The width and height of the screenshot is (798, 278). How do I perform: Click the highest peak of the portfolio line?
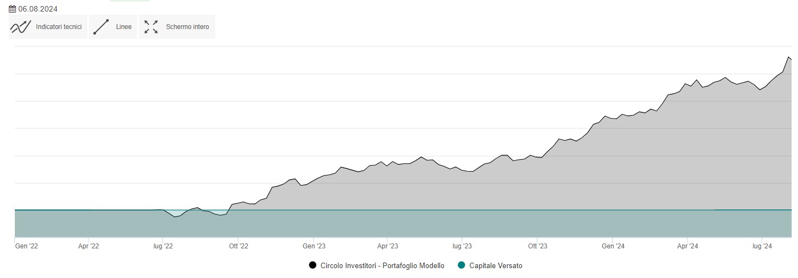789,57
